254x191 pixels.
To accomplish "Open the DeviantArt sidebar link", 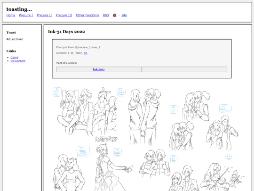I will click(x=18, y=61).
